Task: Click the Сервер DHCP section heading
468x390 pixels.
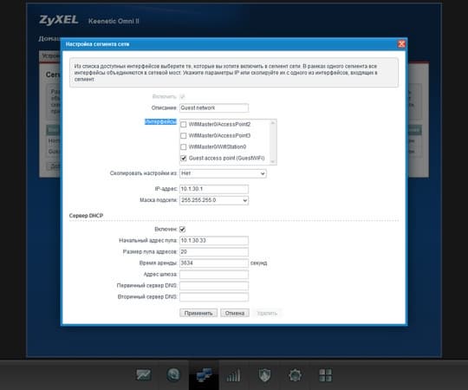Action: 87,216
